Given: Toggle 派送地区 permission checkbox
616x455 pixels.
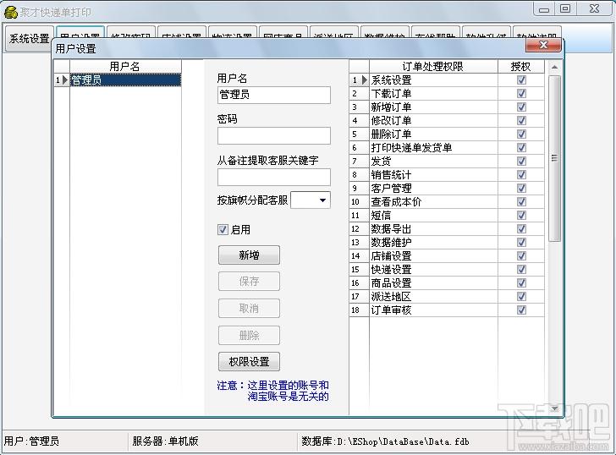Looking at the screenshot, I should 521,296.
